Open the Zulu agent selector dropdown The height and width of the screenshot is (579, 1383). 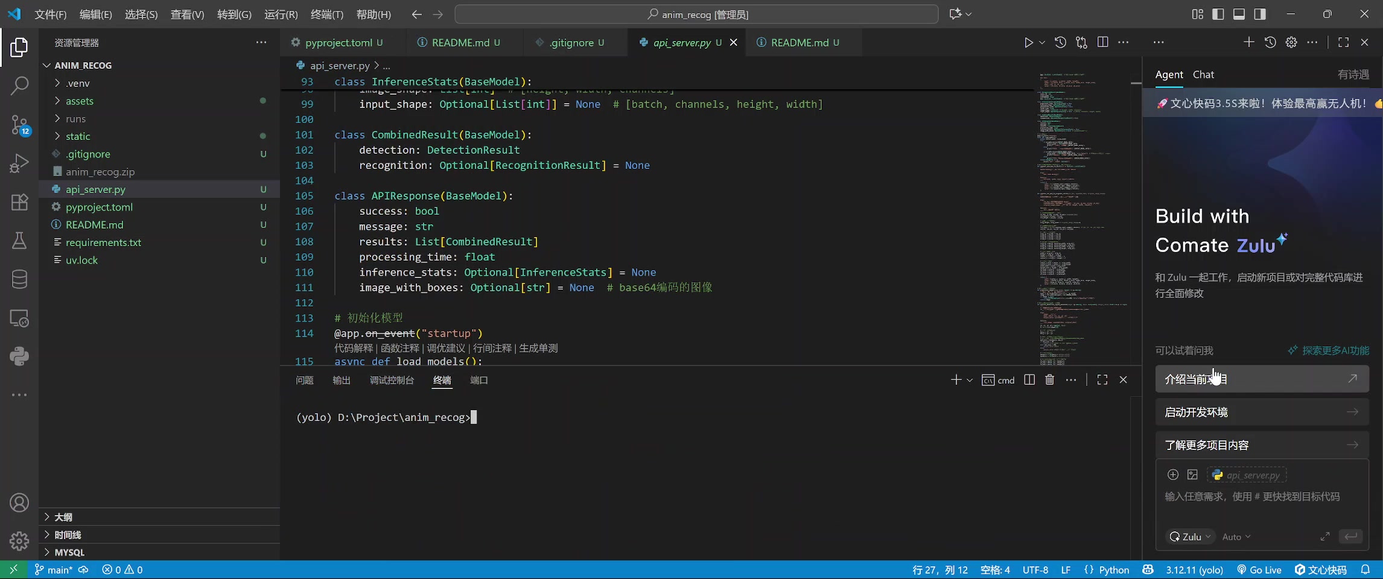pos(1191,537)
